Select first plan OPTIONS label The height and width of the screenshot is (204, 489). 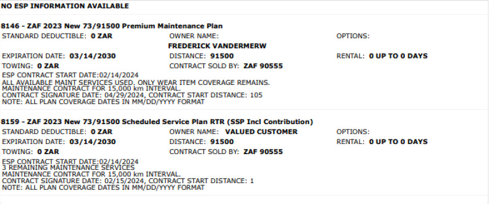[x=353, y=36]
